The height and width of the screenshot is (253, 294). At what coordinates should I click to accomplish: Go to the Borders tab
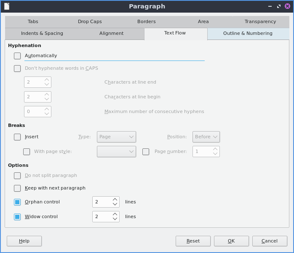tap(146, 22)
